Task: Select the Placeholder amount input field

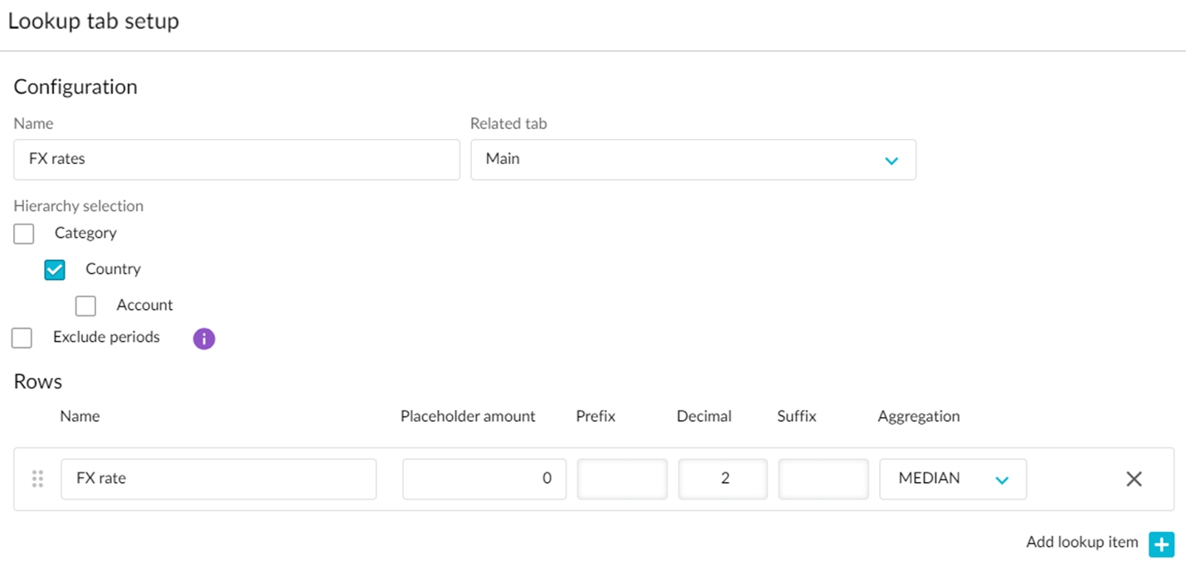Action: (484, 479)
